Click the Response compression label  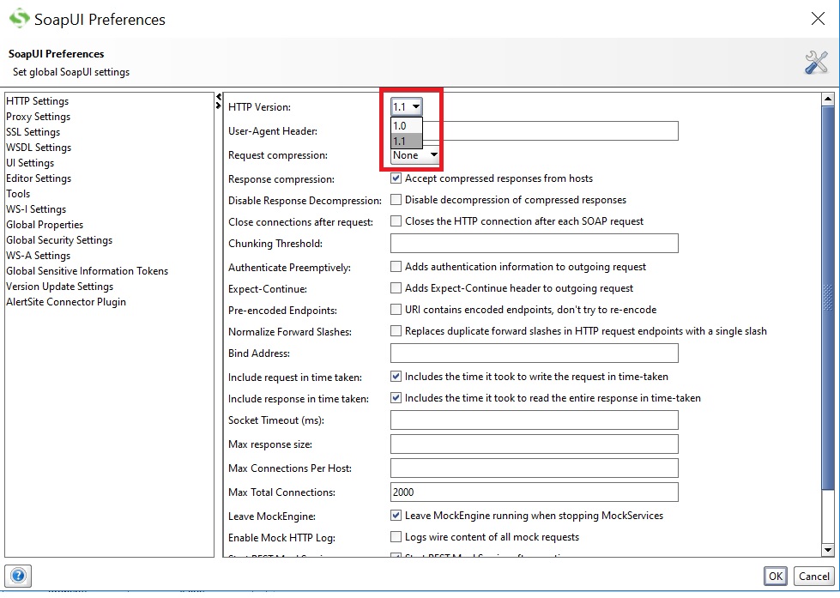coord(281,179)
